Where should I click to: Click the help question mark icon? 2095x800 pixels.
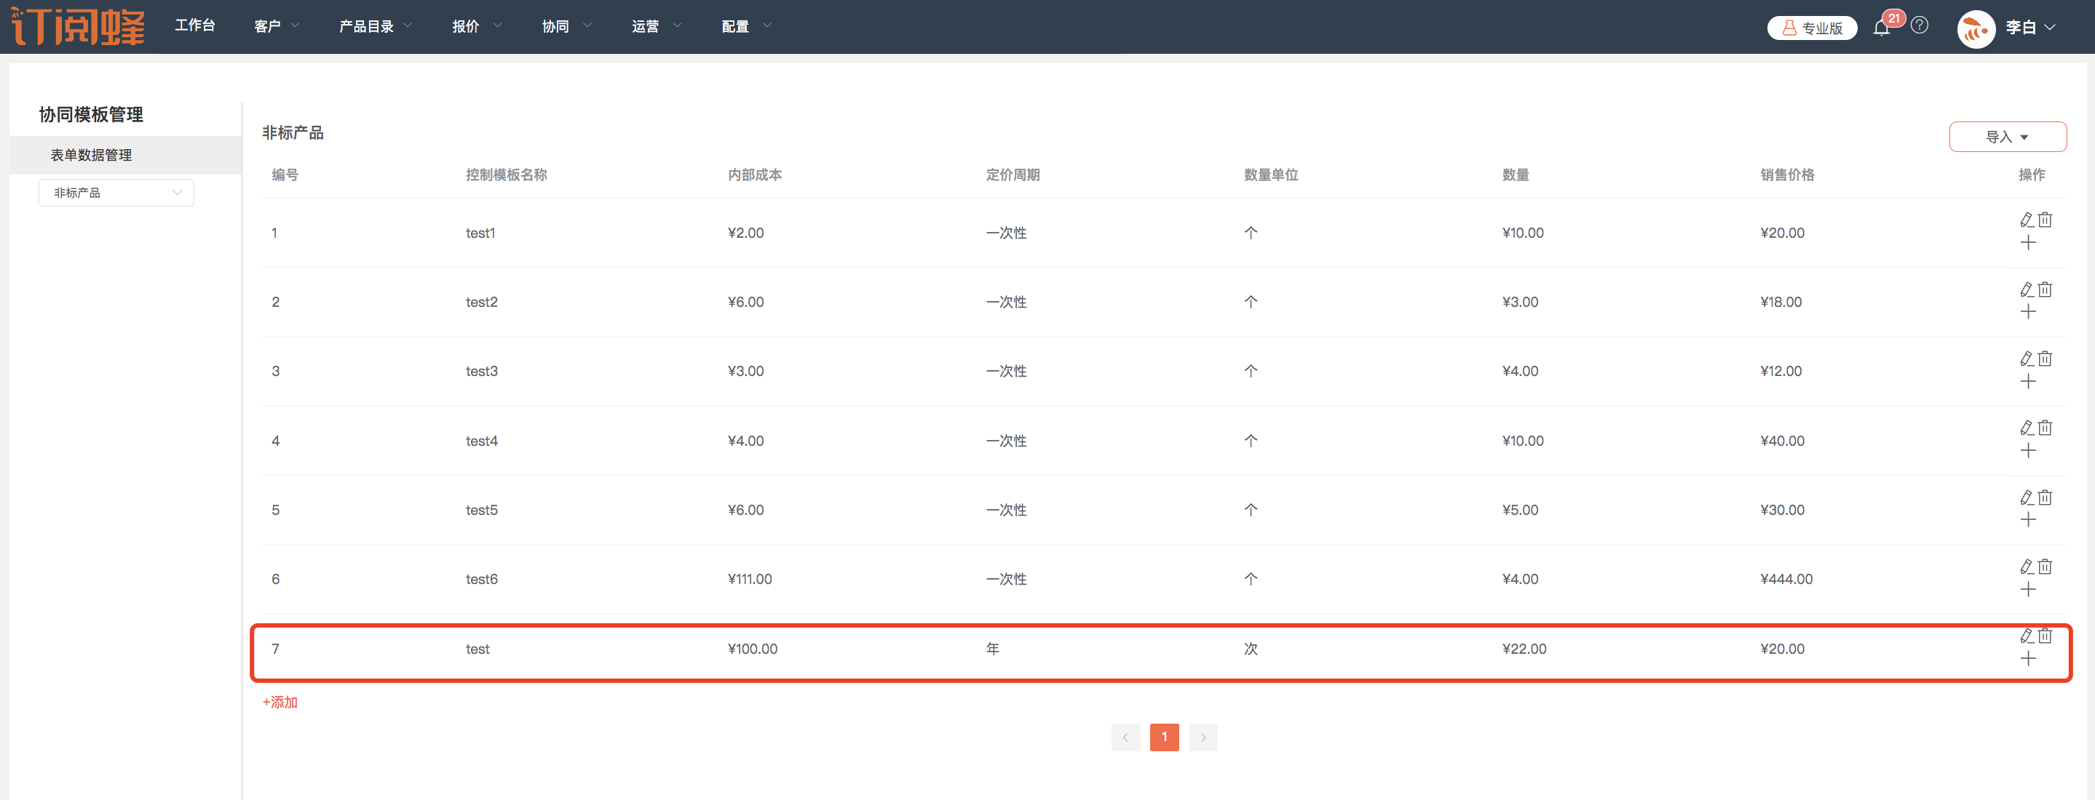click(1920, 26)
